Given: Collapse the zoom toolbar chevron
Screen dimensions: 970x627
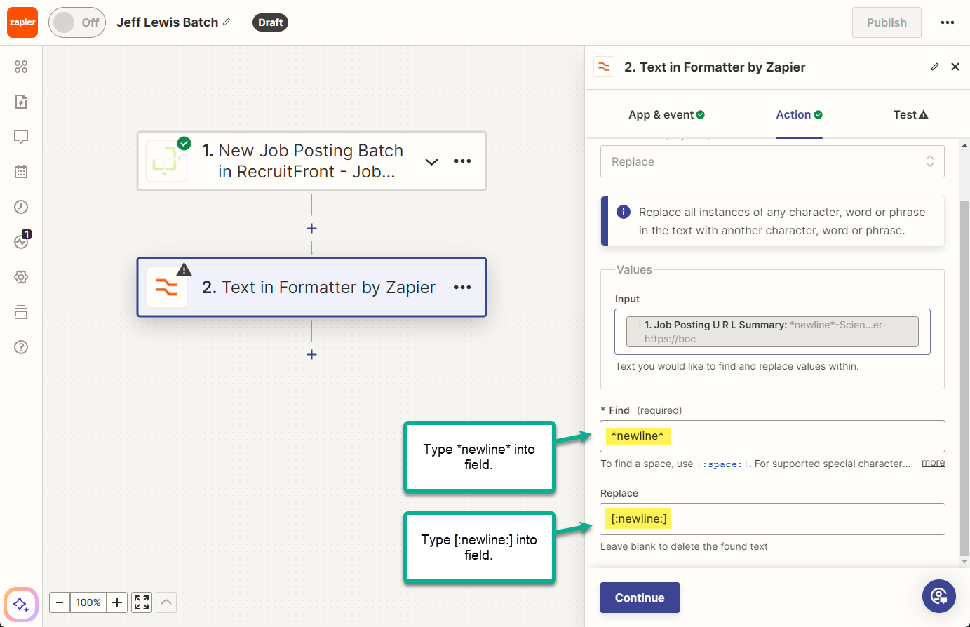Looking at the screenshot, I should pos(166,602).
